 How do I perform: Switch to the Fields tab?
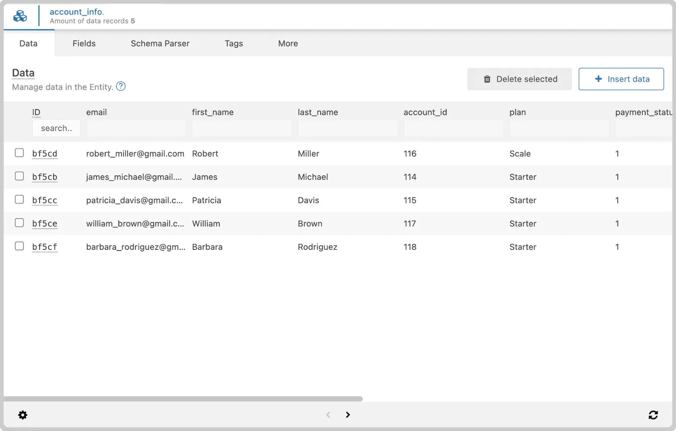coord(84,43)
